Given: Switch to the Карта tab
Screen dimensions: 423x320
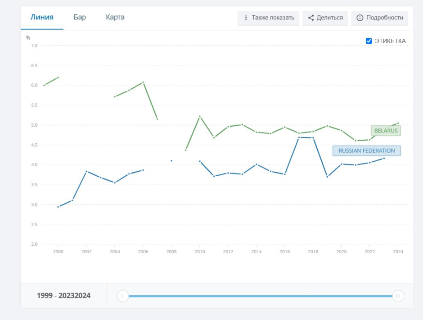Looking at the screenshot, I should pos(115,17).
